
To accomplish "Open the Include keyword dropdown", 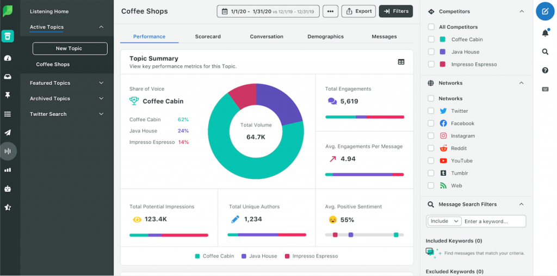I will point(444,221).
